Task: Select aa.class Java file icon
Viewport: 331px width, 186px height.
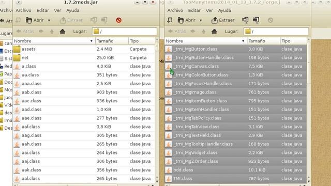Action: (x=17, y=75)
